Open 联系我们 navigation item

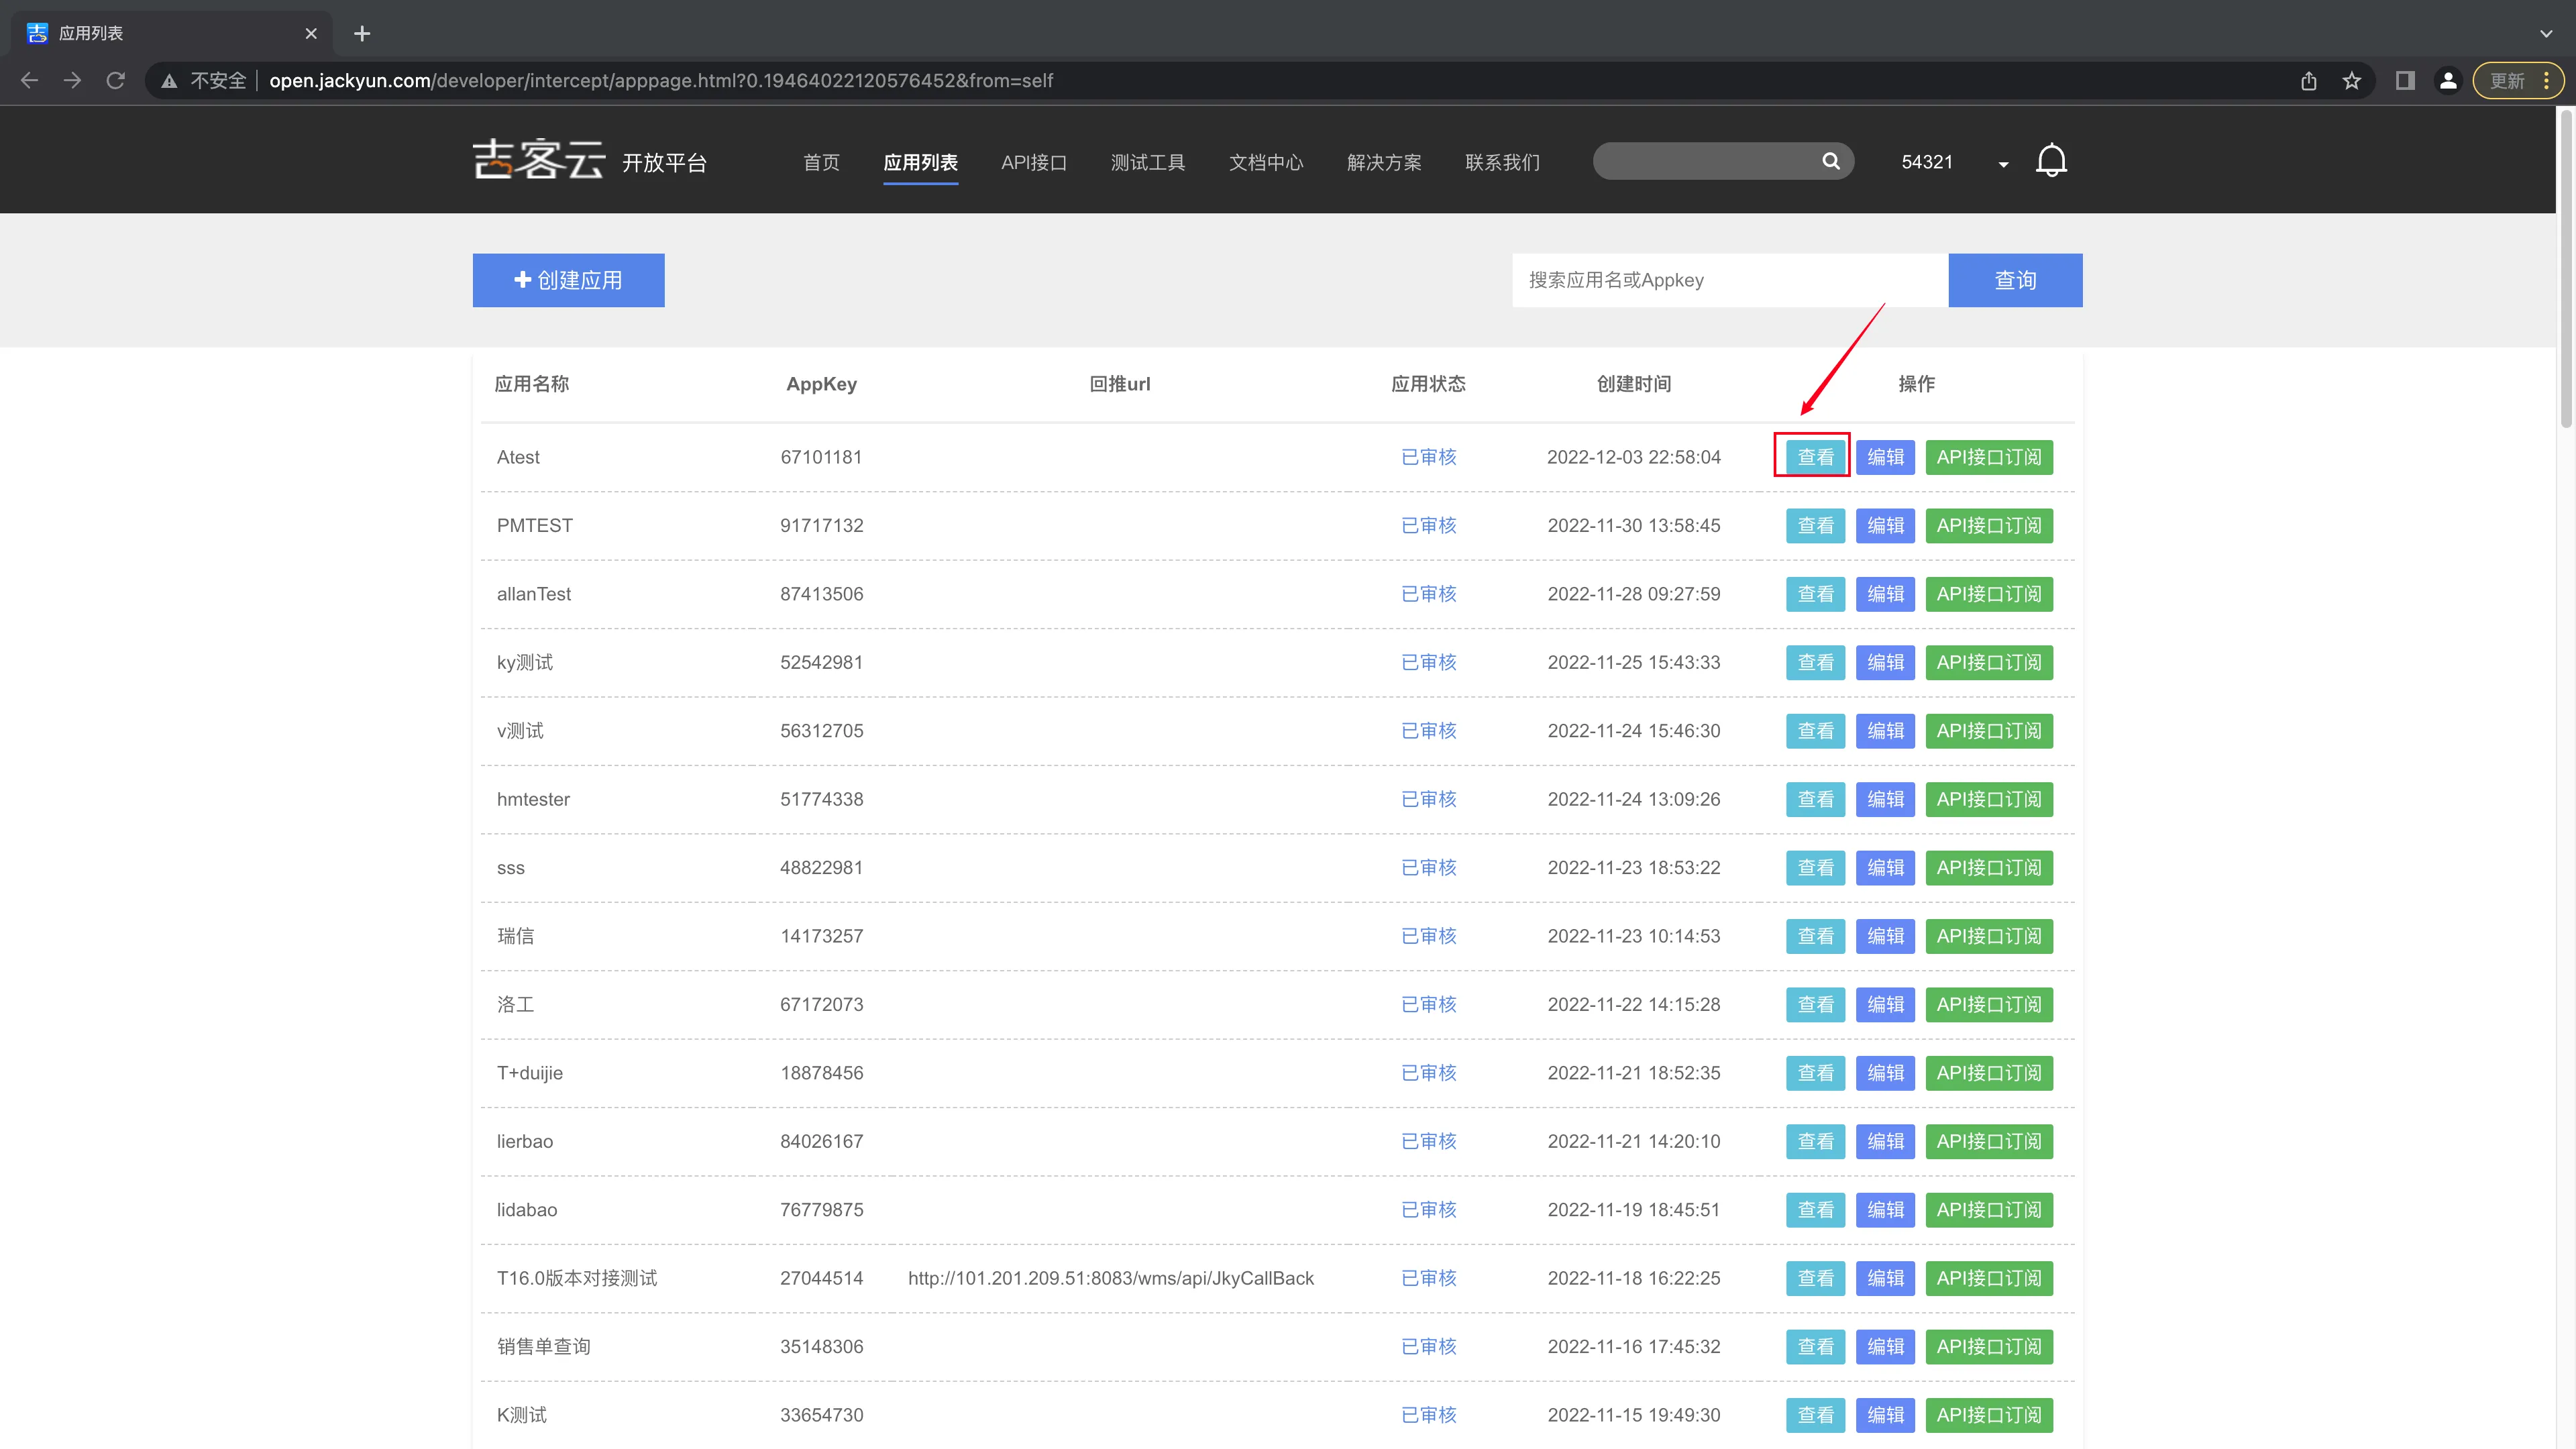tap(1502, 162)
